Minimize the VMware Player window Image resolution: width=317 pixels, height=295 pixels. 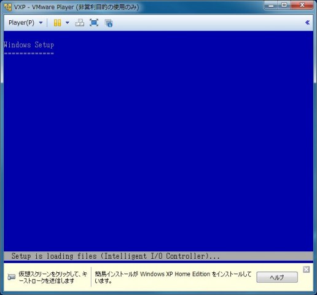[x=271, y=6]
